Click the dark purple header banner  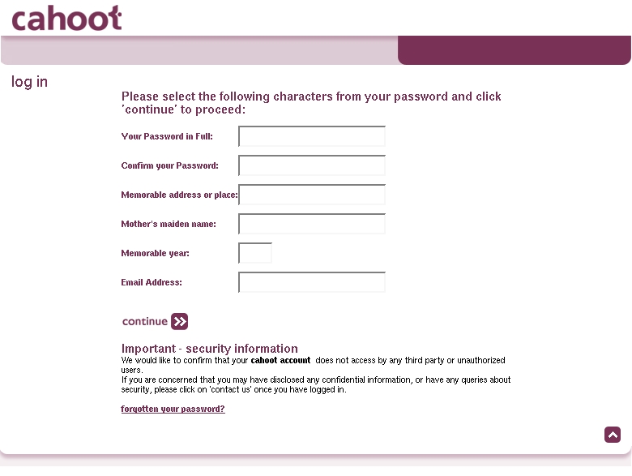(515, 50)
